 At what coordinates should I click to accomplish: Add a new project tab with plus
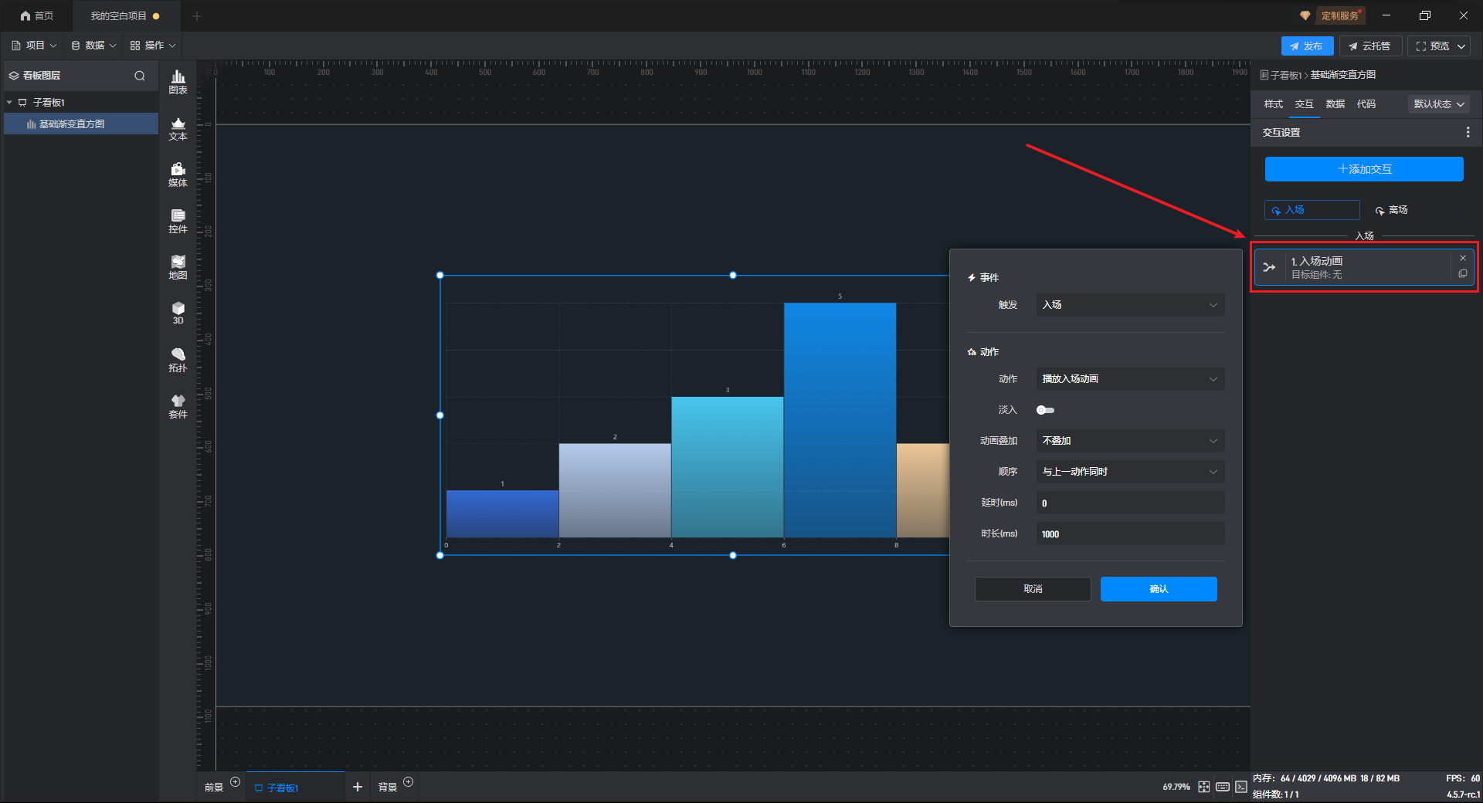click(x=197, y=16)
